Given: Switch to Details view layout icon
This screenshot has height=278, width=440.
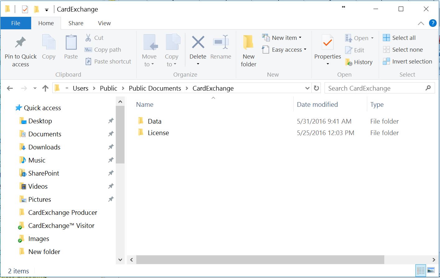Looking at the screenshot, I should click(421, 271).
